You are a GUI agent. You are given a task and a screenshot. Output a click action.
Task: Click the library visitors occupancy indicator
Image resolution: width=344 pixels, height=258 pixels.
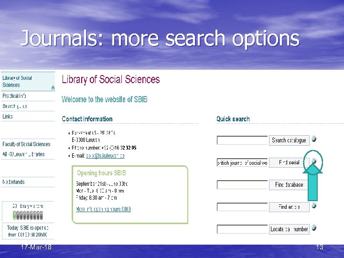pos(28,215)
